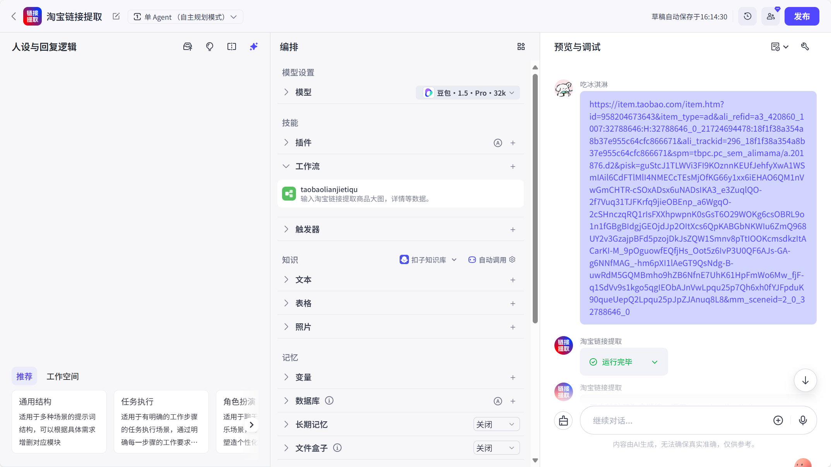The image size is (831, 467).
Task: Click the lightbulb tips icon in 人设与回复逻辑
Action: (209, 46)
